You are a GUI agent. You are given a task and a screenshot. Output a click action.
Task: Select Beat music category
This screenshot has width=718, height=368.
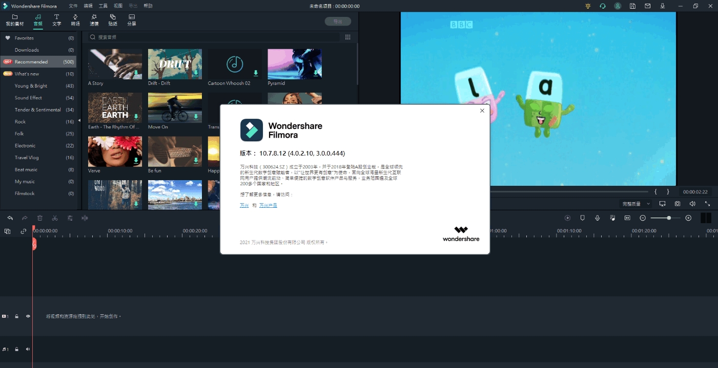click(x=38, y=169)
